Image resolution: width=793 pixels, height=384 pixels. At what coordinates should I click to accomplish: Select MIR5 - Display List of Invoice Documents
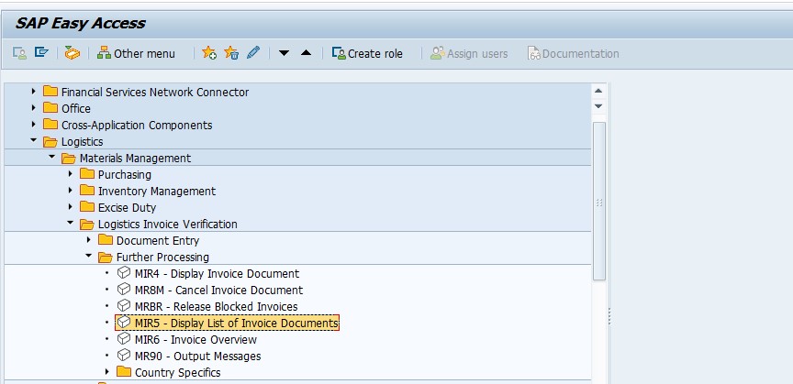pos(236,323)
